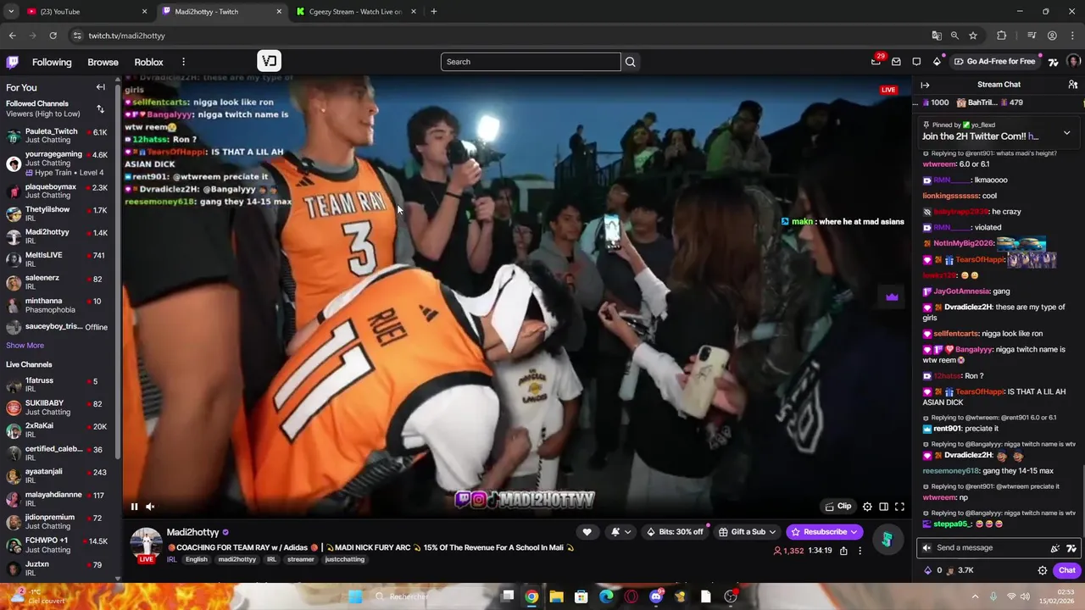Collapse the For You sidebar

pyautogui.click(x=100, y=87)
